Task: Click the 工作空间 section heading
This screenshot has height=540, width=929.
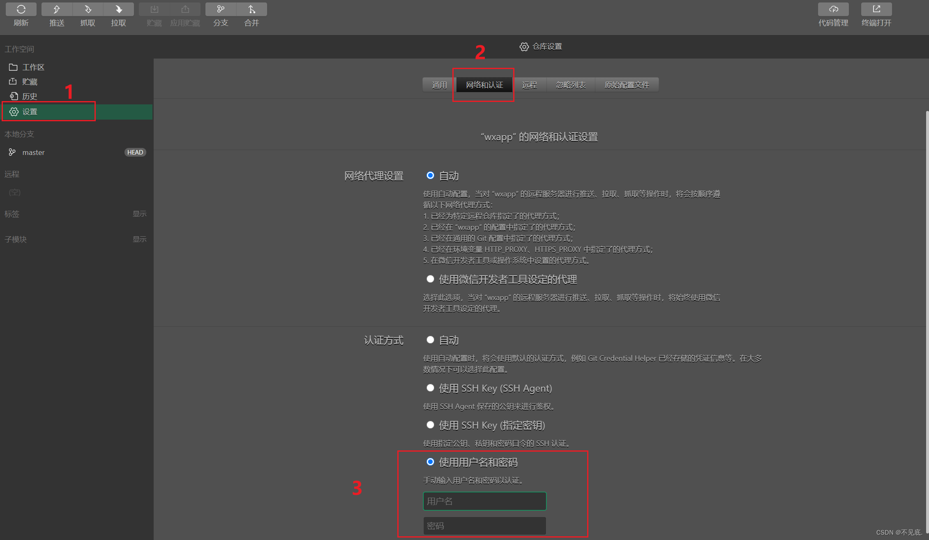Action: pyautogui.click(x=19, y=49)
